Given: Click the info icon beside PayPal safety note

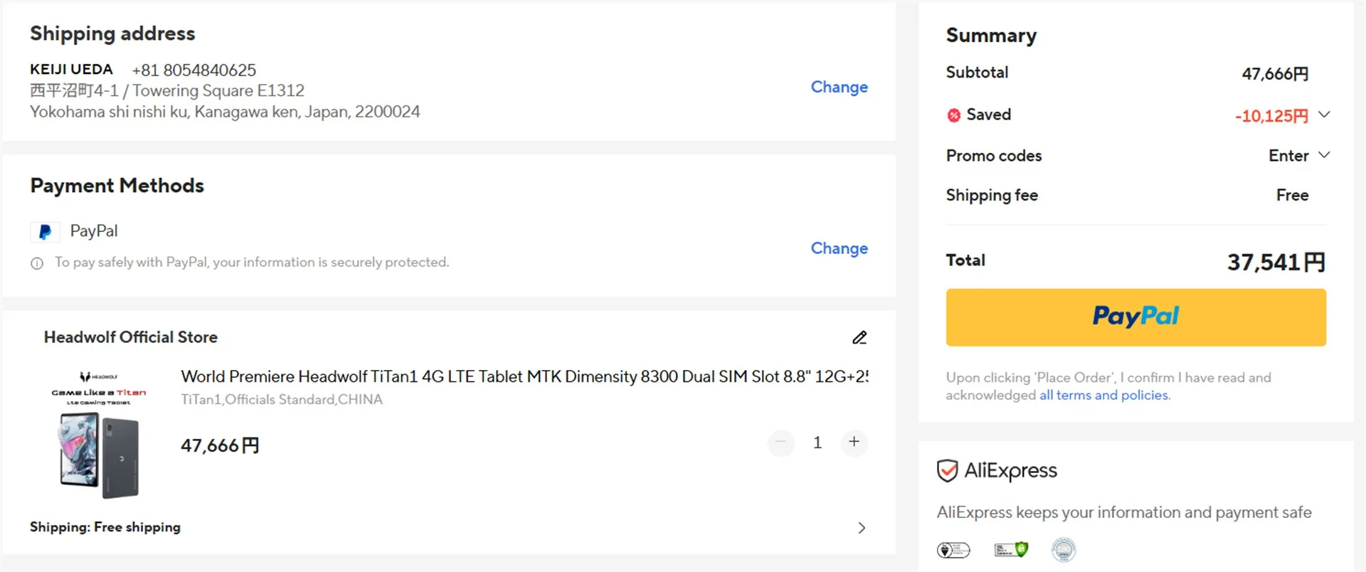Looking at the screenshot, I should (37, 263).
